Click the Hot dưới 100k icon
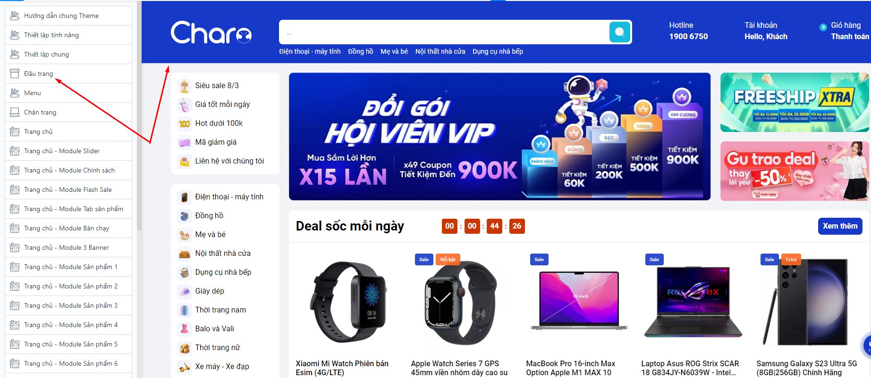Image resolution: width=871 pixels, height=378 pixels. tap(184, 123)
